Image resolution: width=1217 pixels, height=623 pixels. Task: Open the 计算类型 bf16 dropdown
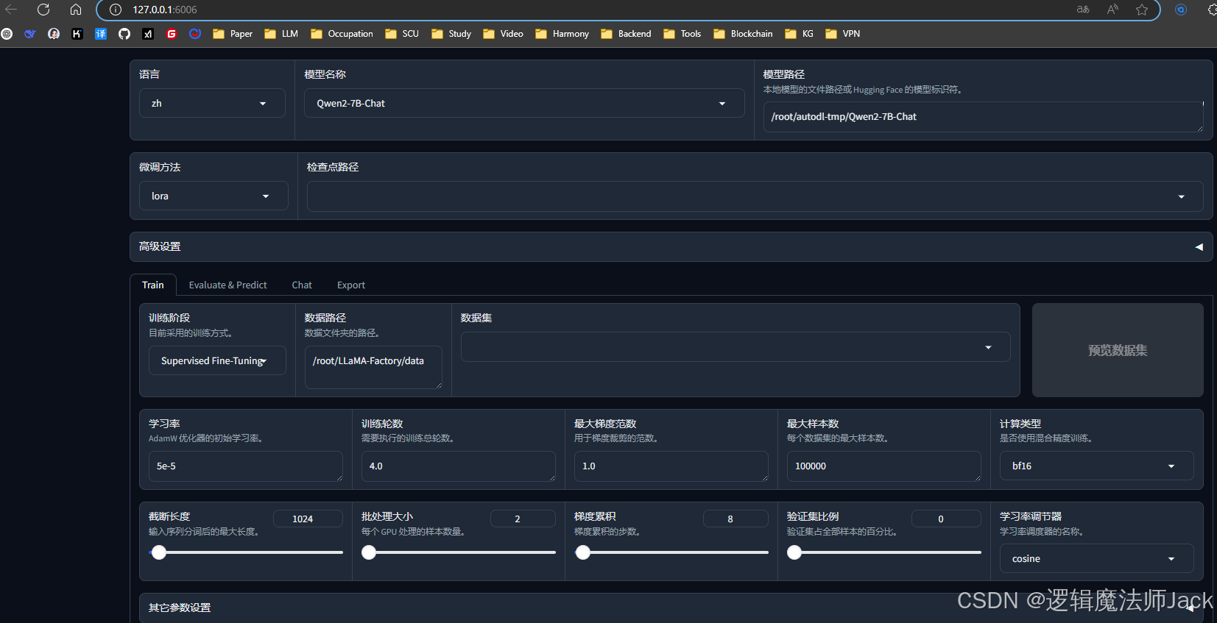click(x=1096, y=466)
